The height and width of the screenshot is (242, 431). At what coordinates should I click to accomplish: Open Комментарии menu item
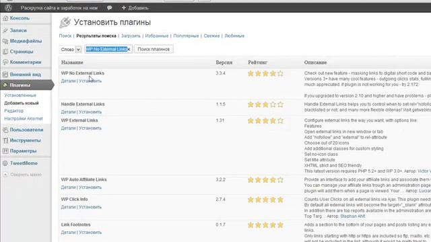(26, 63)
